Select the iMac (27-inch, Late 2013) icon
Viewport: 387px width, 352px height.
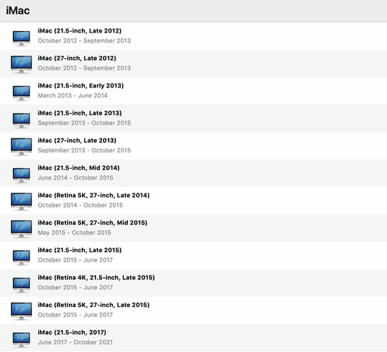[22, 146]
